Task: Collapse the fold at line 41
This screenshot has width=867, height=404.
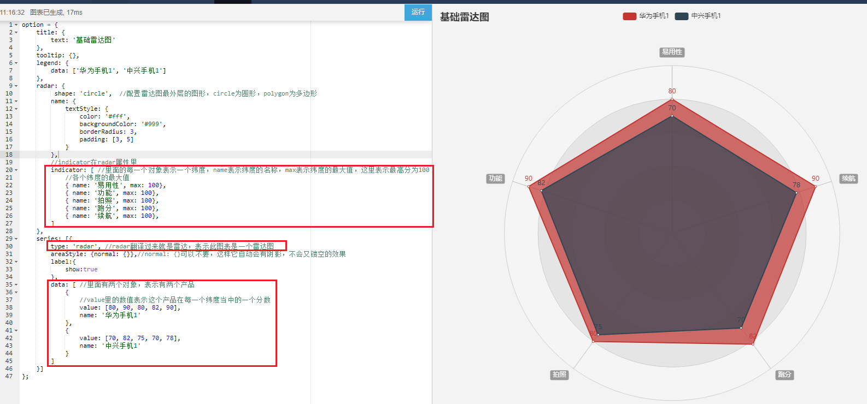Action: pyautogui.click(x=16, y=331)
